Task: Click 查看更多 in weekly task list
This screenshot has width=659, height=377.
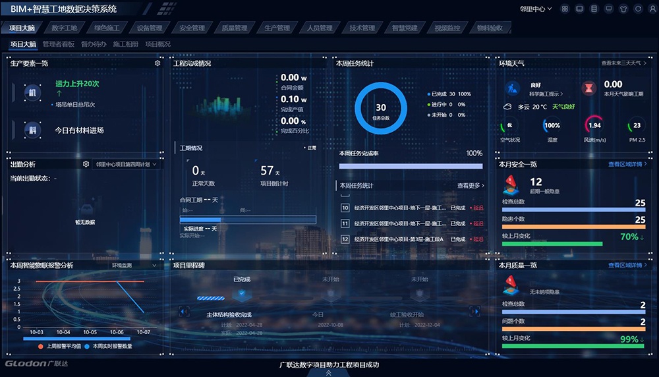Action: coord(471,186)
